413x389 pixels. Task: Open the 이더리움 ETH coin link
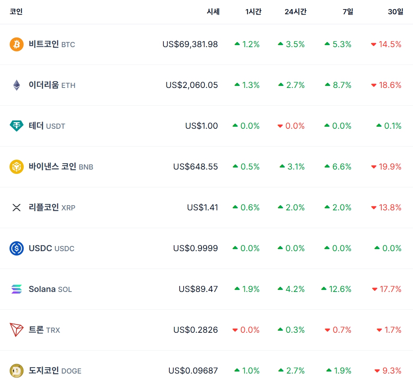point(52,85)
